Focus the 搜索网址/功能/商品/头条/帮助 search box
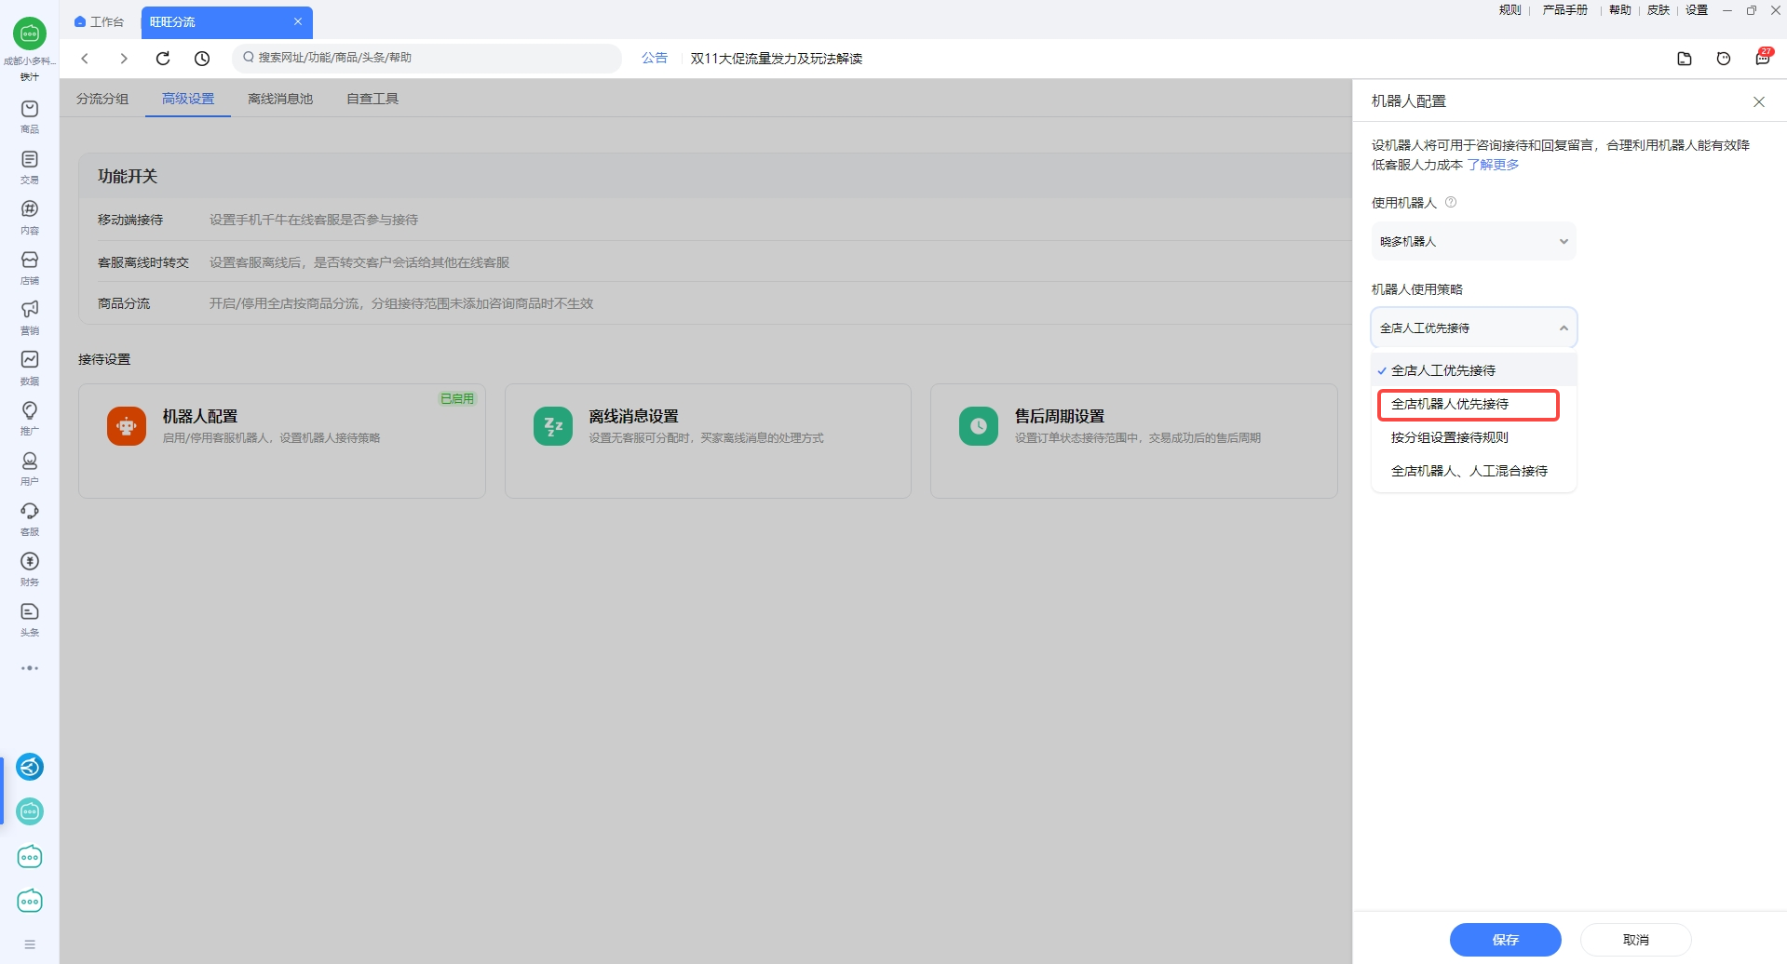 pyautogui.click(x=426, y=58)
